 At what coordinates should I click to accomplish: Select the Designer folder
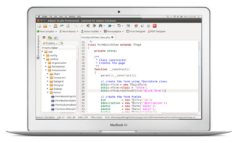point(59,85)
